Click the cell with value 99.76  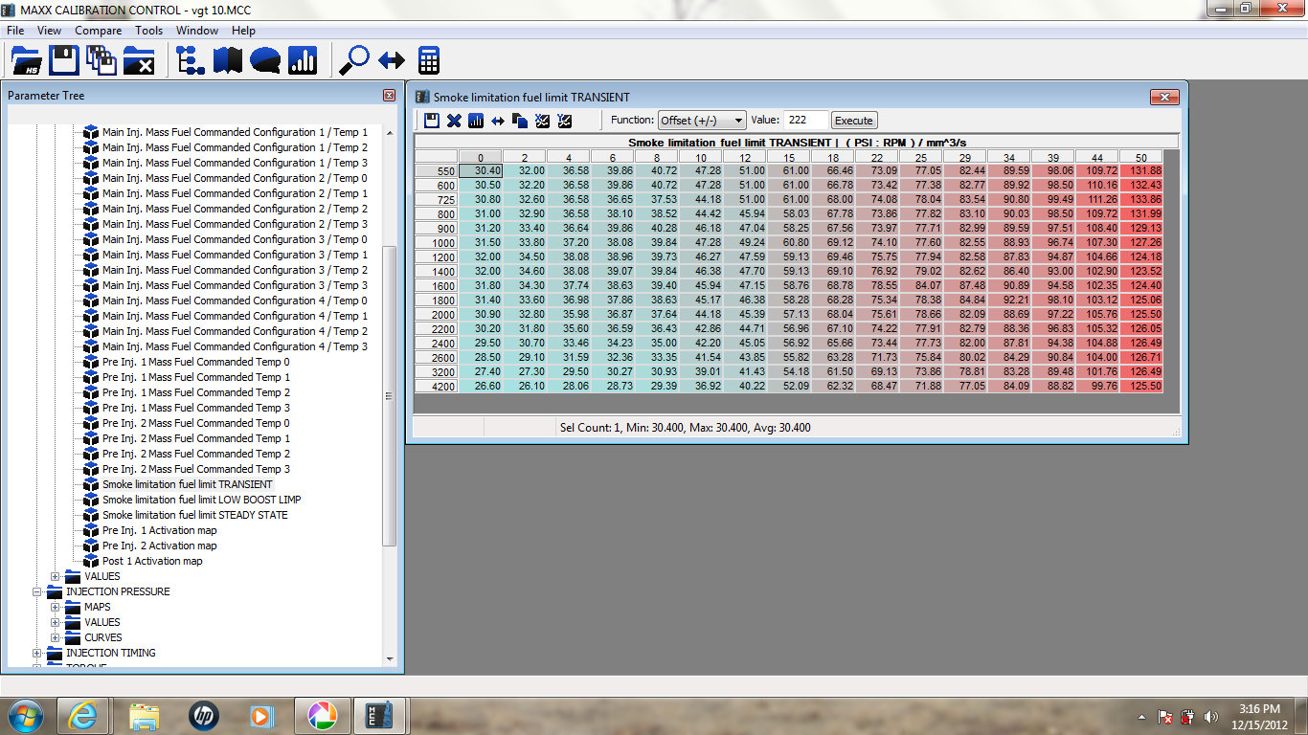pos(1097,386)
